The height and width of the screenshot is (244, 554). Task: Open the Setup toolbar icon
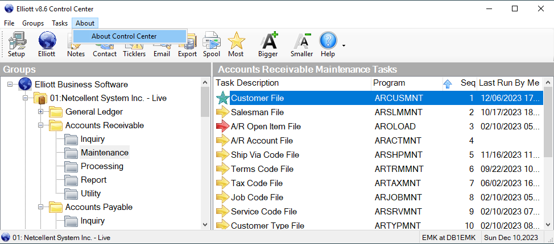click(16, 44)
